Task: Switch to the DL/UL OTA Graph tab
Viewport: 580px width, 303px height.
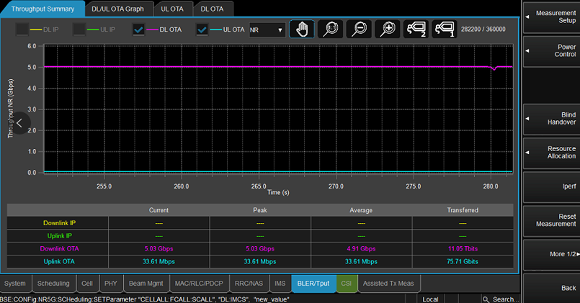Action: tap(117, 9)
